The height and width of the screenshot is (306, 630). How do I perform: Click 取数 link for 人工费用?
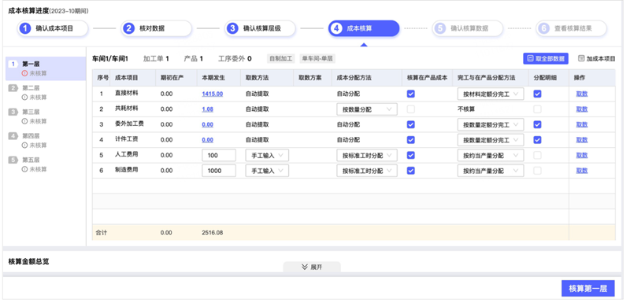[582, 155]
